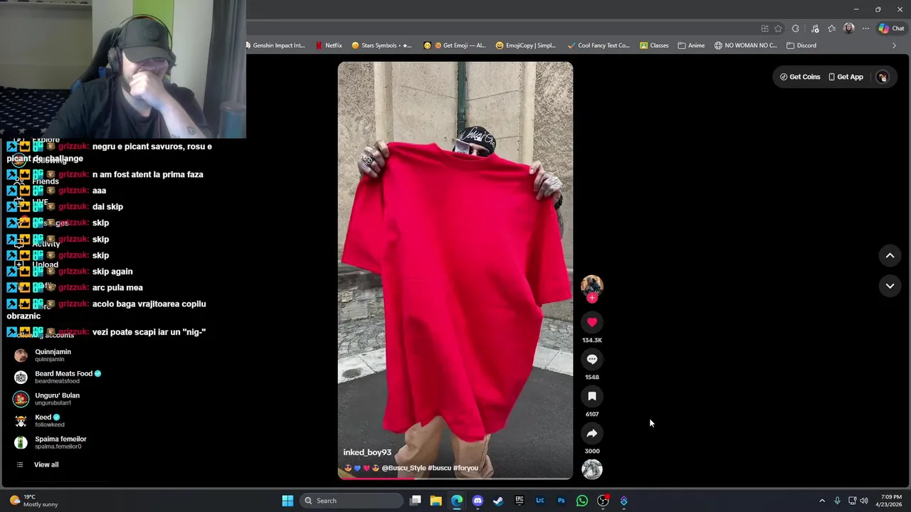Image resolution: width=911 pixels, height=512 pixels.
Task: Click the split screen icon in address bar
Action: [x=764, y=28]
